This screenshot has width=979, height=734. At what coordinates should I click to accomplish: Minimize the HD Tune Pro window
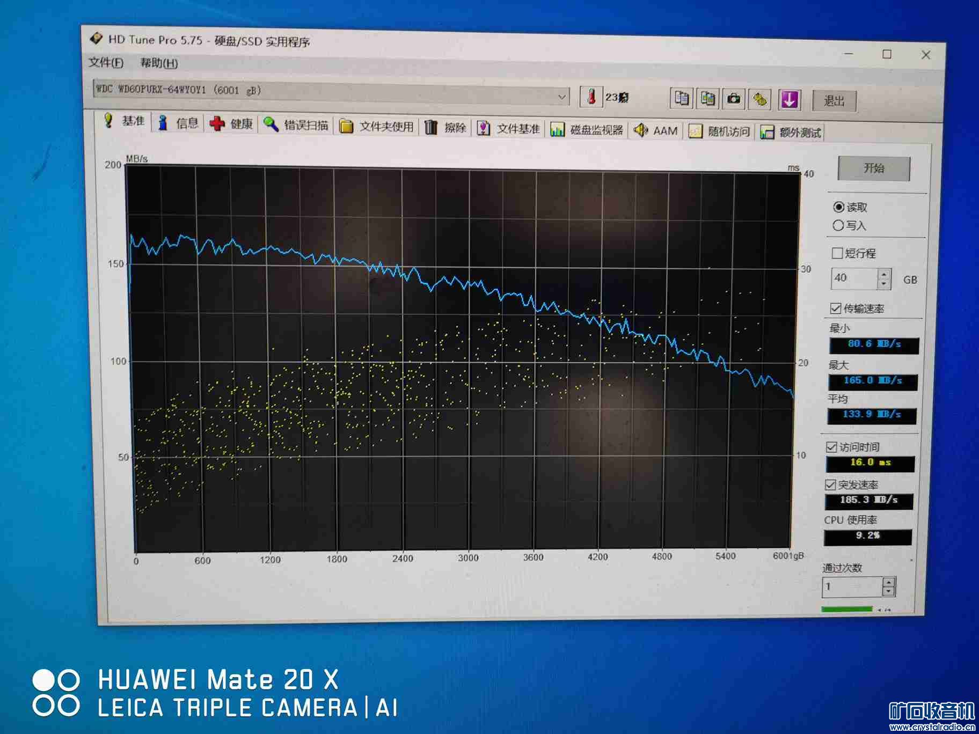pos(849,54)
